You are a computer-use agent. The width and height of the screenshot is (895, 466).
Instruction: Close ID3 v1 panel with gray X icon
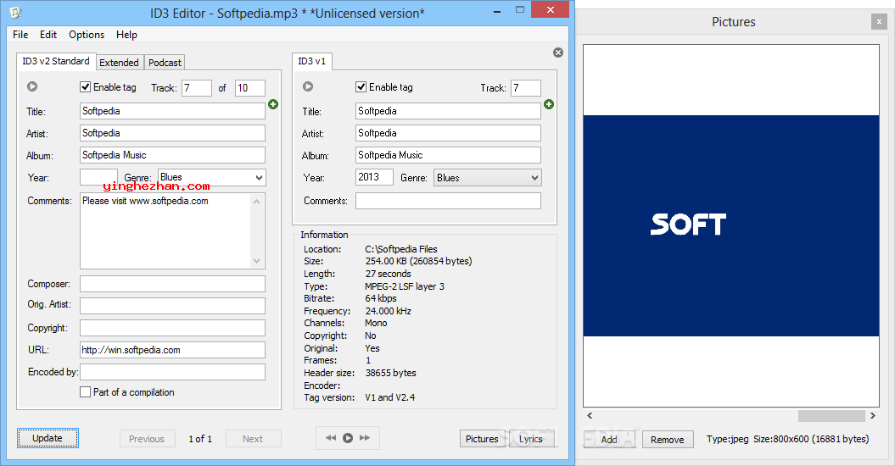[558, 53]
